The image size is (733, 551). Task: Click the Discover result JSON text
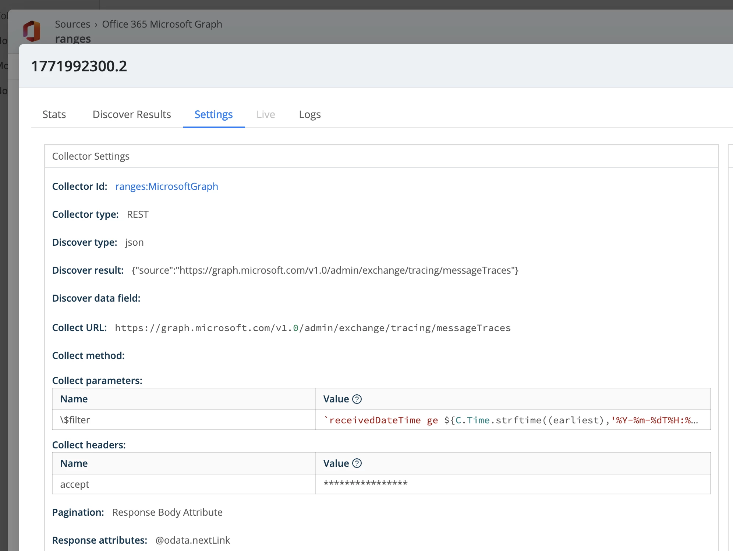[325, 270]
